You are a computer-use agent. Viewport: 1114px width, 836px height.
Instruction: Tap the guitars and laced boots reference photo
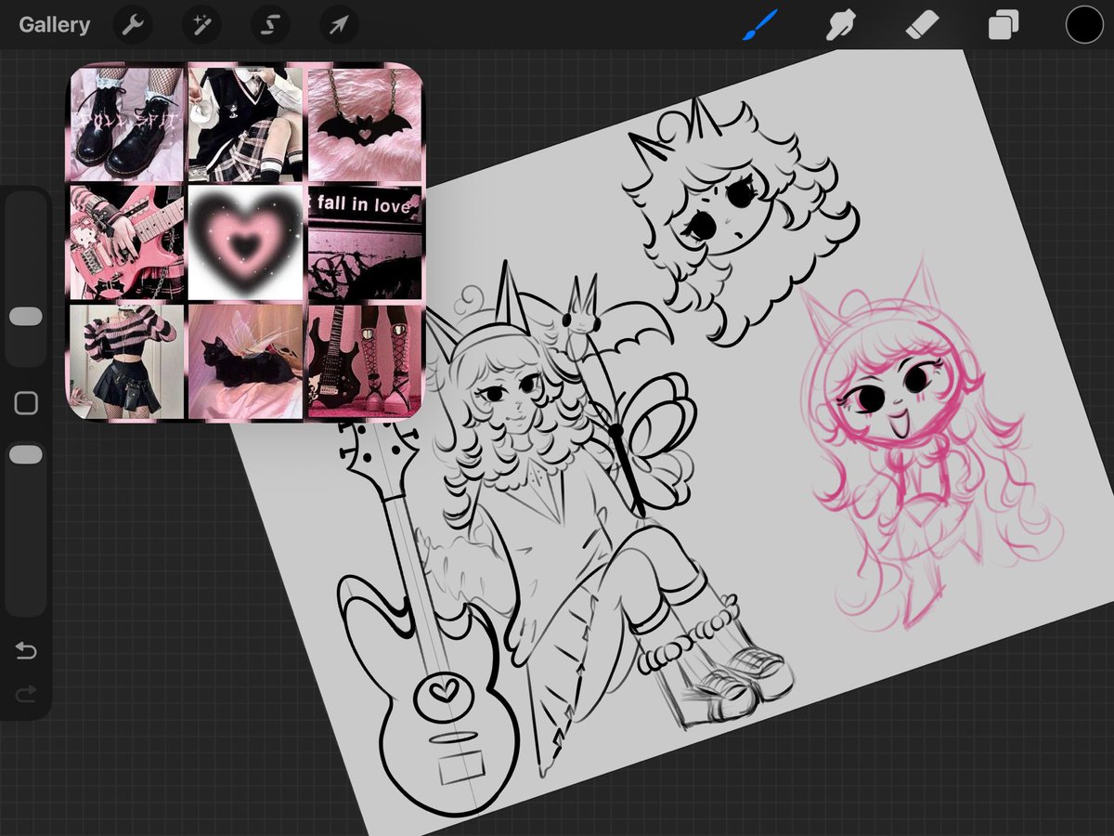coord(365,362)
